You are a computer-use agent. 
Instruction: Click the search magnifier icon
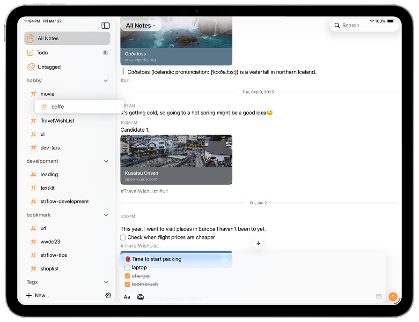[x=337, y=26]
